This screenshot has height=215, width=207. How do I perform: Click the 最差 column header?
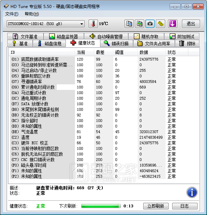[103, 52]
